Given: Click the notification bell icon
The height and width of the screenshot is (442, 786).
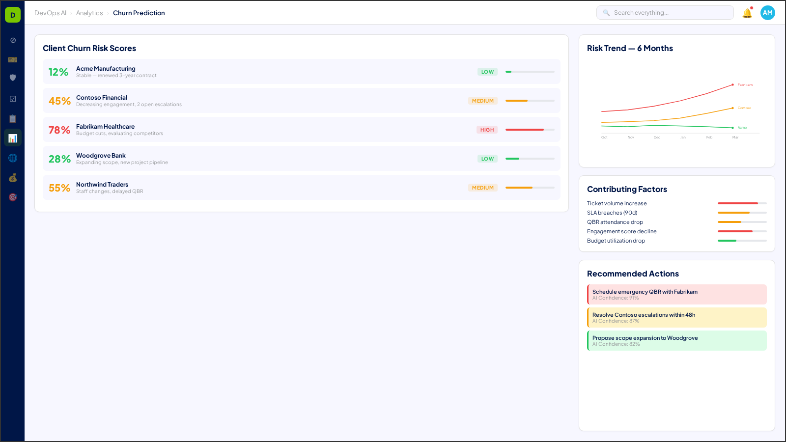Looking at the screenshot, I should pos(747,13).
